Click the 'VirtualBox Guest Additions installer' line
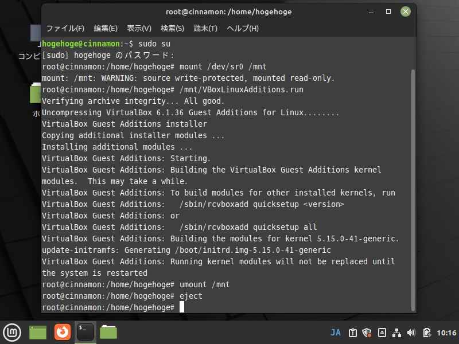The width and height of the screenshot is (459, 344). [125, 124]
